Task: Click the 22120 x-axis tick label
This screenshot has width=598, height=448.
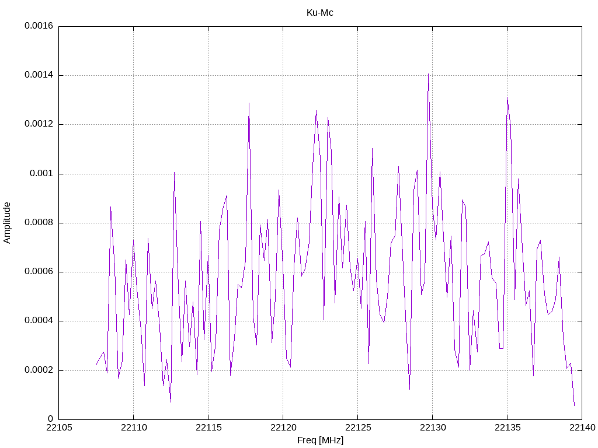Action: click(283, 428)
